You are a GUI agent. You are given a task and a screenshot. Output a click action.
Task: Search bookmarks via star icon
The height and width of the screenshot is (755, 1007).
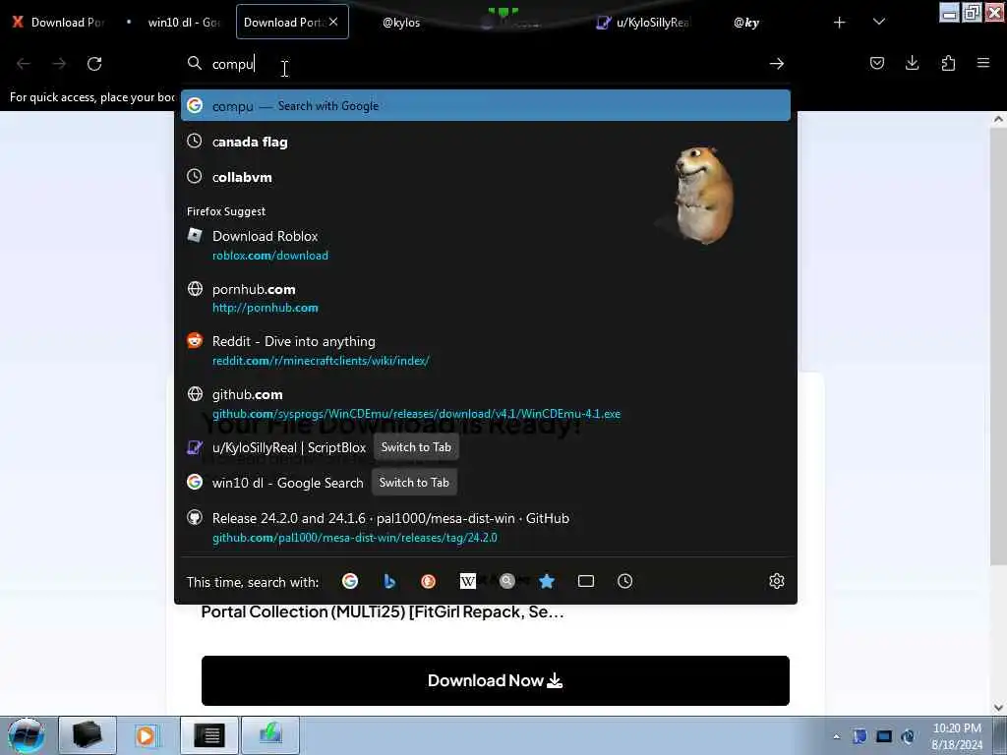[547, 581]
